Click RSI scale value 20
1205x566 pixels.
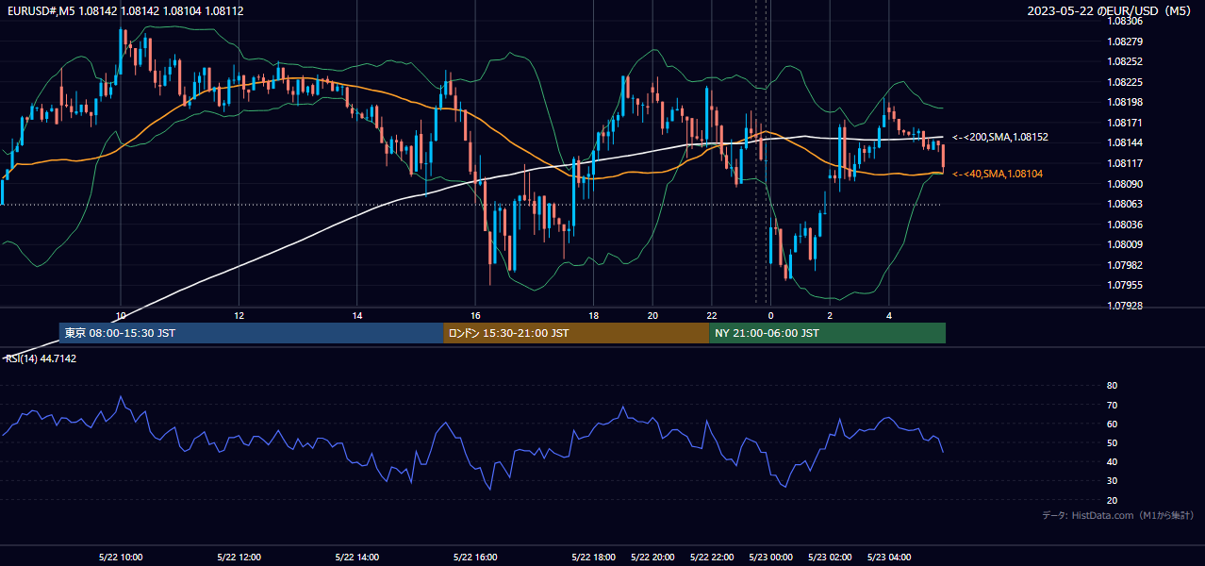pos(1113,500)
